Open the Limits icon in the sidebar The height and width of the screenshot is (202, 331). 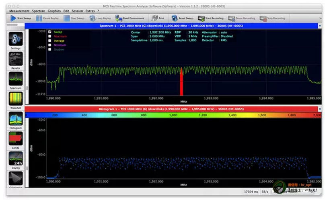[15, 139]
